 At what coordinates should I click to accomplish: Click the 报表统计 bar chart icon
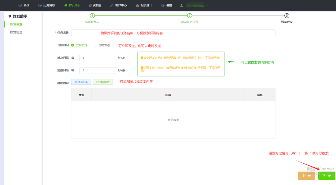click(x=137, y=5)
